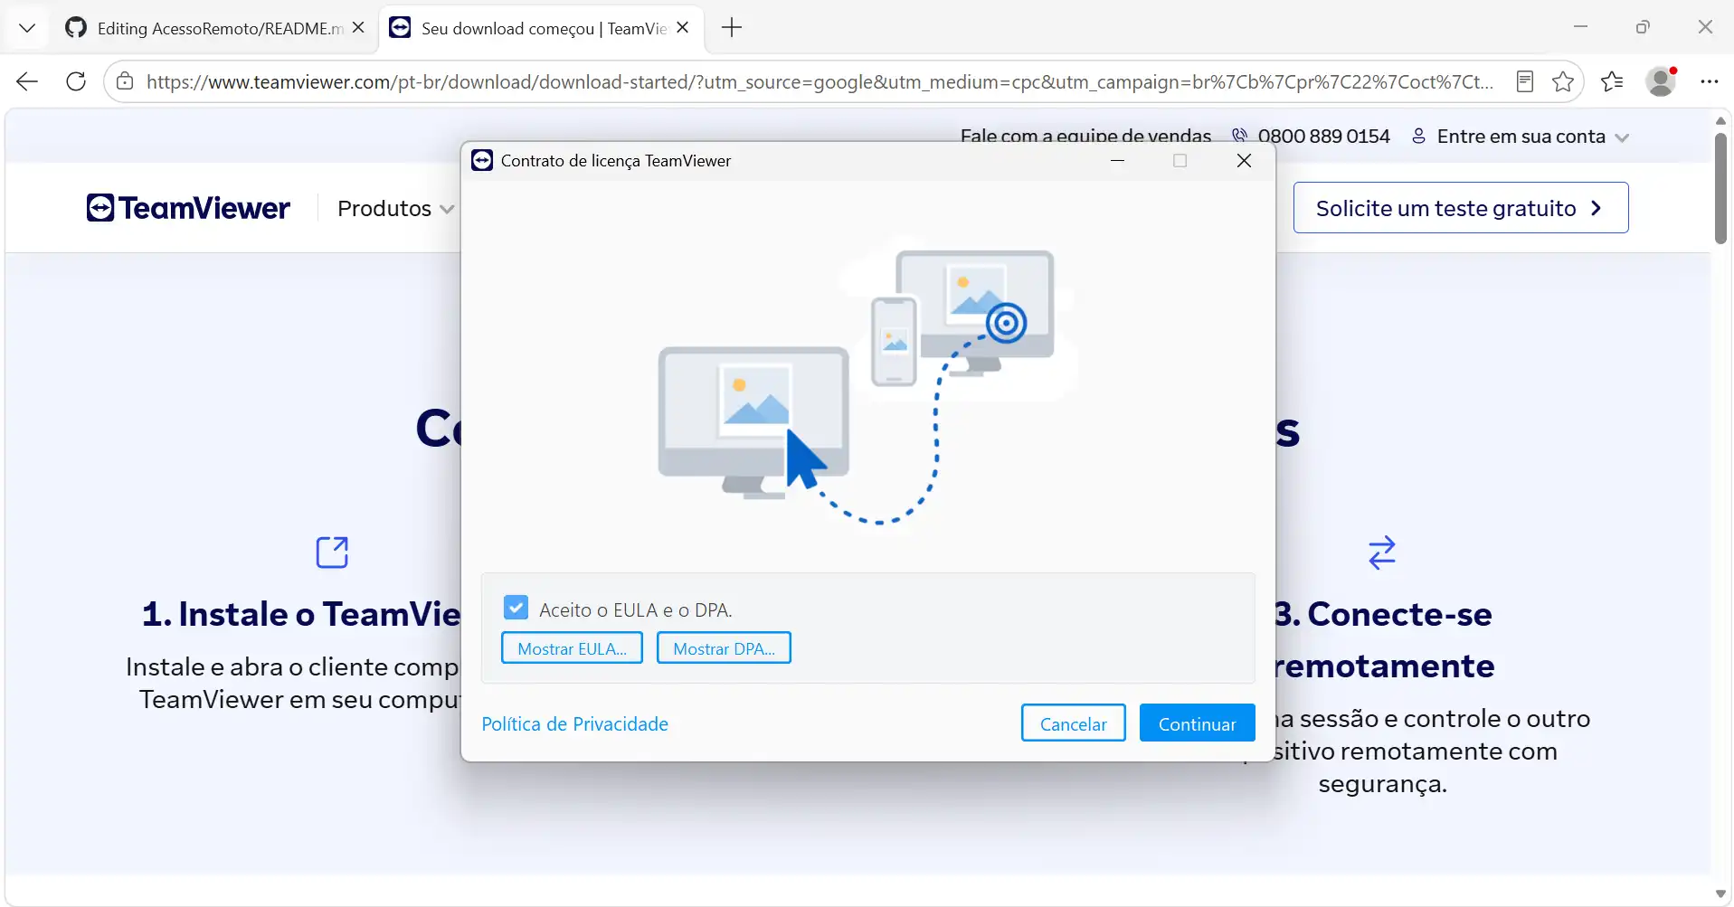
Task: Uncheck the Aceito o EULA e o DPA checkbox
Action: coord(516,608)
